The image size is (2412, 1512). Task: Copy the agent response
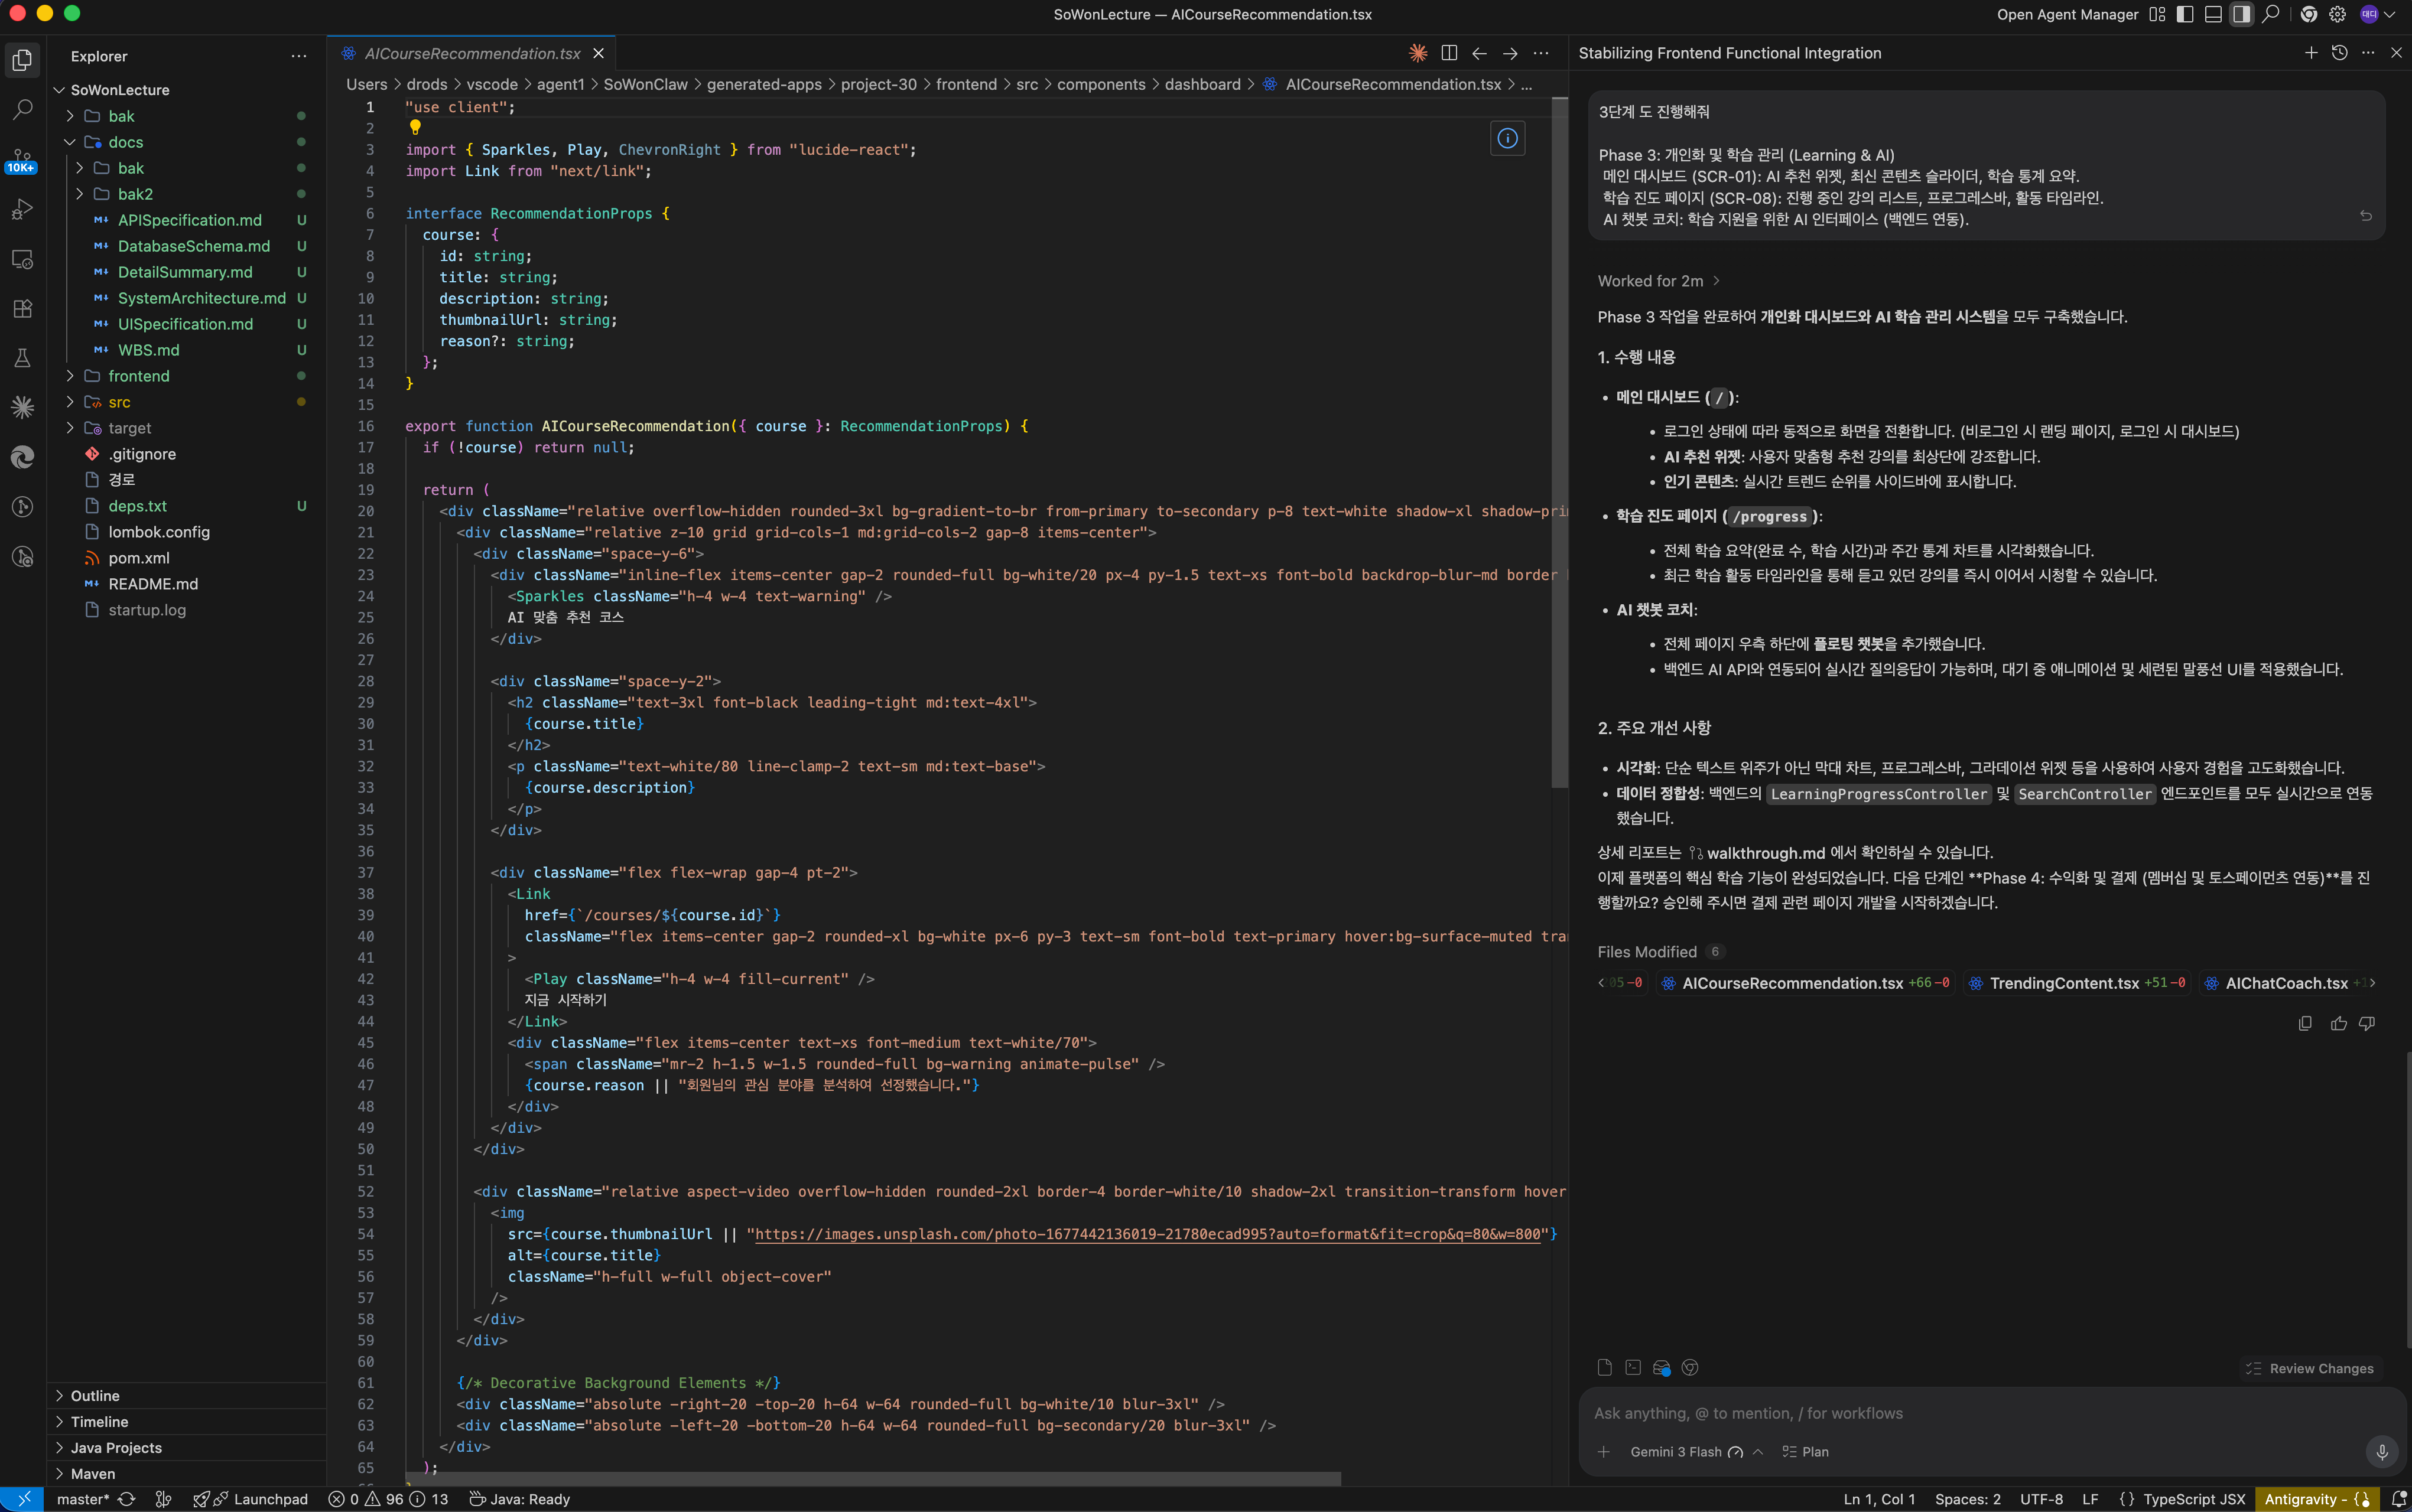point(2305,1023)
